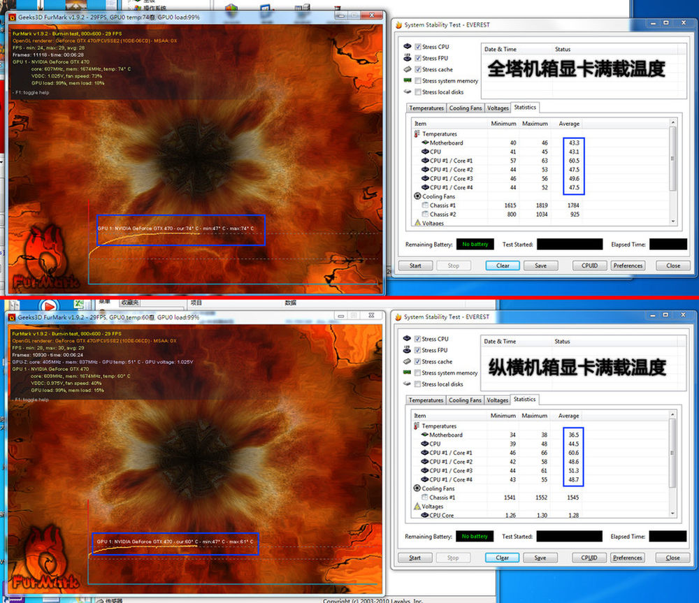
Task: Click Minimum column header in 全塔机箱 statistics list
Action: point(503,124)
